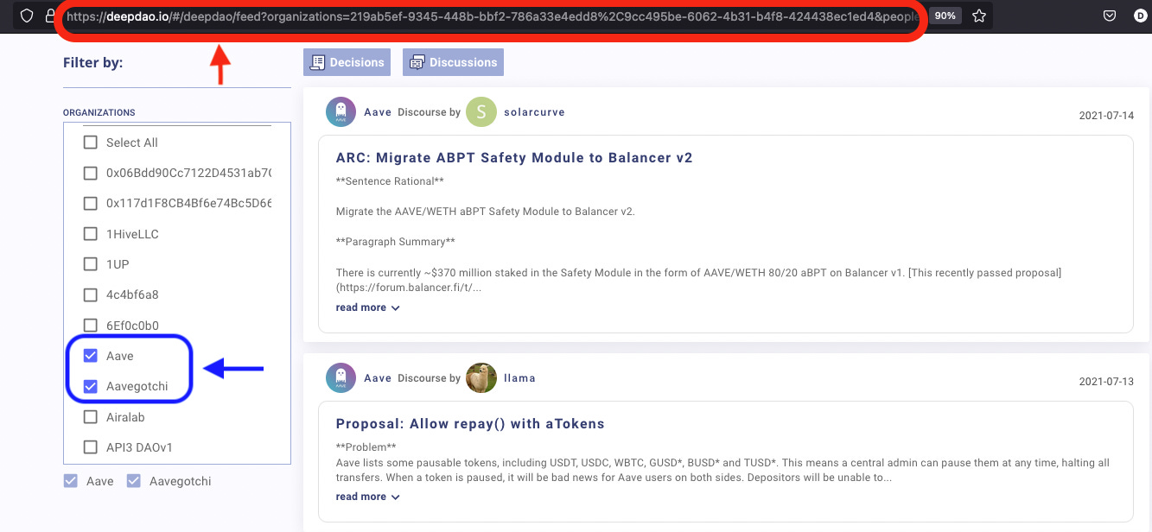This screenshot has height=532, width=1152.
Task: Uncheck the Aave checkbox in organizations list
Action: click(90, 356)
